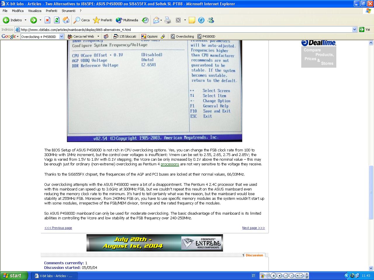Open the Cerca search pane
This screenshot has height=280, width=374.
[x=82, y=20]
